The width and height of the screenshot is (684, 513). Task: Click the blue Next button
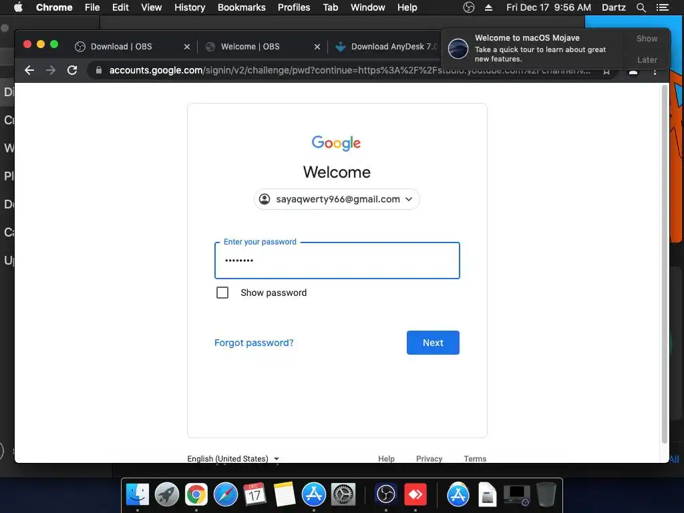coord(433,343)
